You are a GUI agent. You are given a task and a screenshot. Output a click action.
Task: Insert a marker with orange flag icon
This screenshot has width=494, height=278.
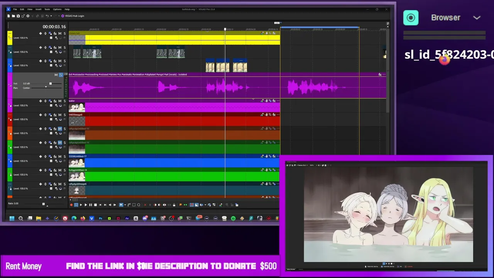pyautogui.click(x=180, y=205)
